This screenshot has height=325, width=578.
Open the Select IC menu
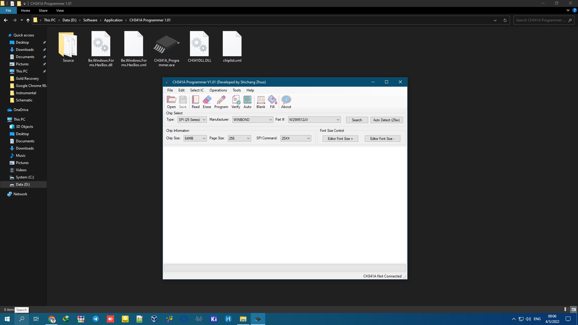(197, 90)
